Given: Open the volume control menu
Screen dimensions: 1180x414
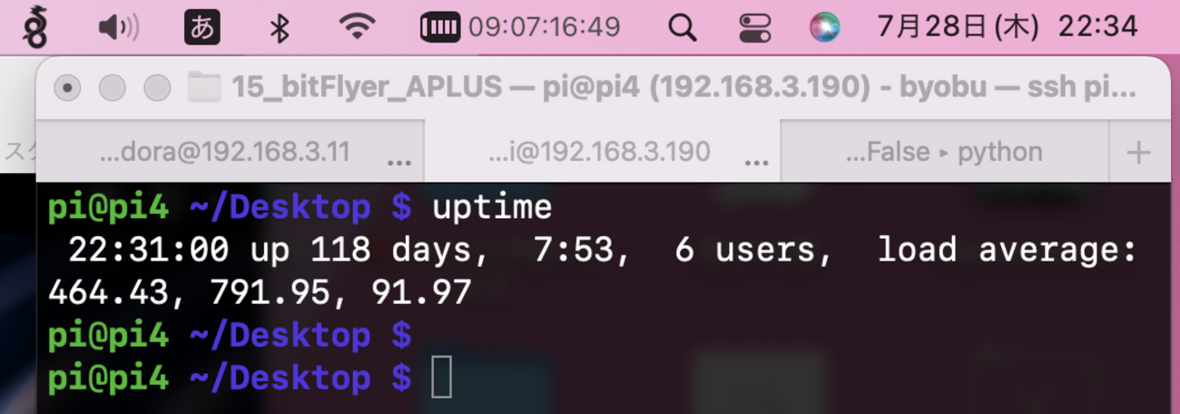Looking at the screenshot, I should click(x=118, y=27).
